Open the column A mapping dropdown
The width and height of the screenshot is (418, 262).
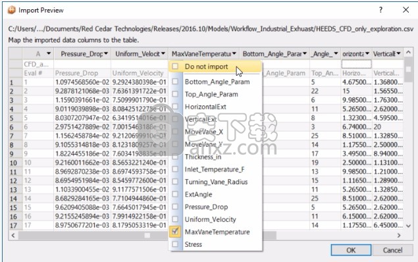(x=49, y=53)
